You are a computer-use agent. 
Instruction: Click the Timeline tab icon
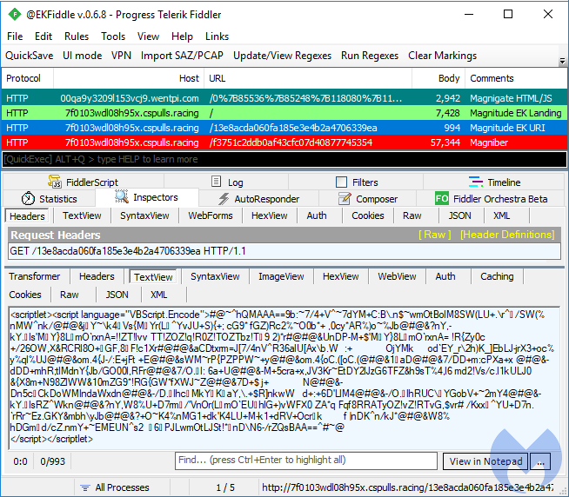(475, 182)
